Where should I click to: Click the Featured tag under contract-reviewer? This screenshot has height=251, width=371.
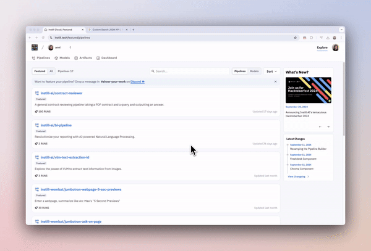(41, 99)
